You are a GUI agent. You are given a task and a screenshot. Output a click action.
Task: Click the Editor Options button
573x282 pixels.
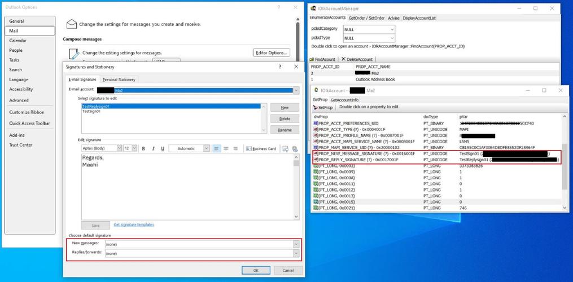tap(272, 53)
